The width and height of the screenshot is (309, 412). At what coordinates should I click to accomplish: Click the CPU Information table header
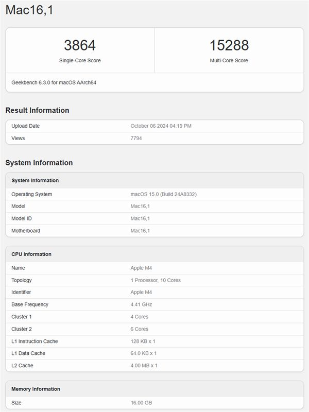click(x=31, y=254)
